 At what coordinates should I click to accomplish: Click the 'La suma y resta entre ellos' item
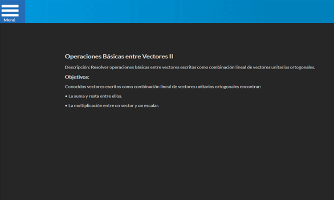pyautogui.click(x=95, y=96)
